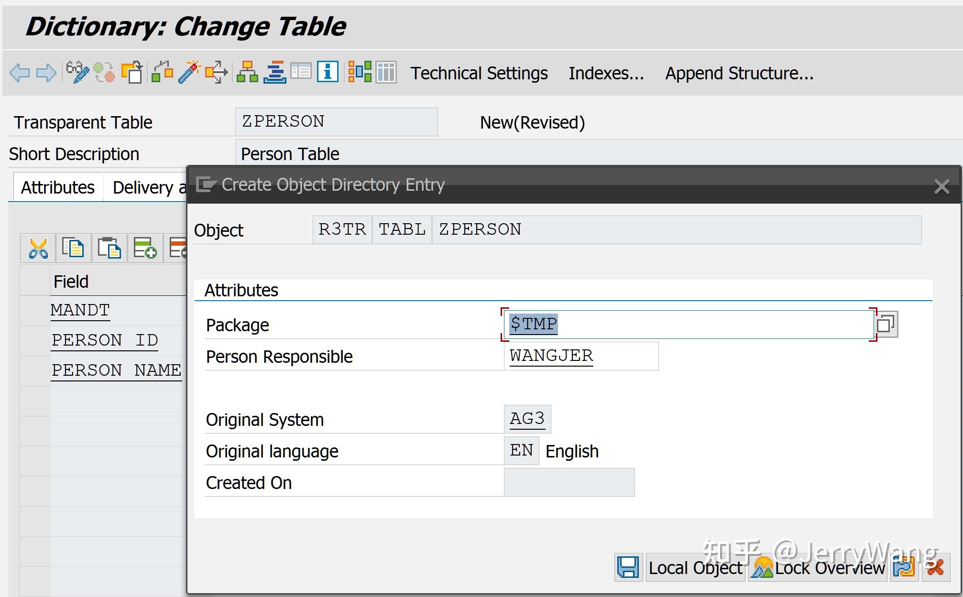Click Append Structure... in the toolbar
This screenshot has height=597, width=963.
coord(739,73)
